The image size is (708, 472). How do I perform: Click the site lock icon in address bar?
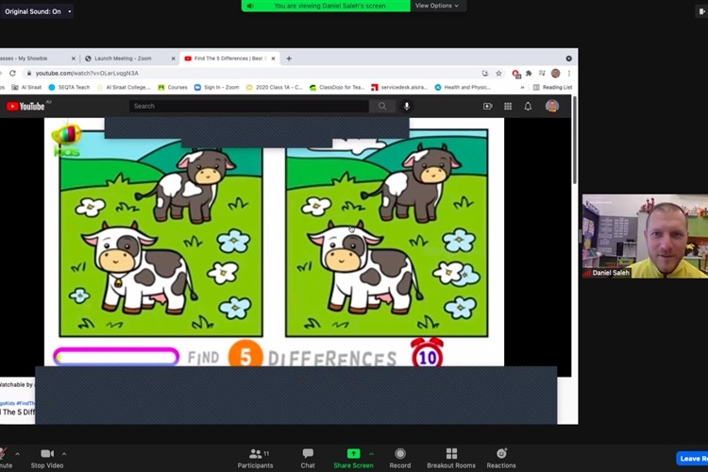coord(29,74)
